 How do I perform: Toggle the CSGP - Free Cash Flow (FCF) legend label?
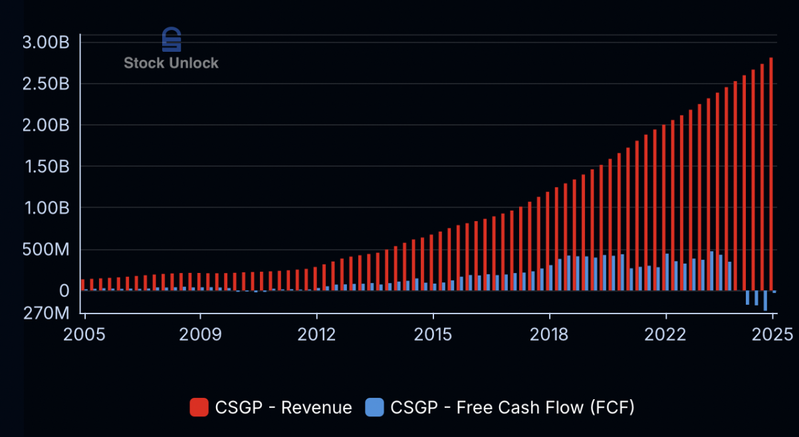pyautogui.click(x=512, y=407)
